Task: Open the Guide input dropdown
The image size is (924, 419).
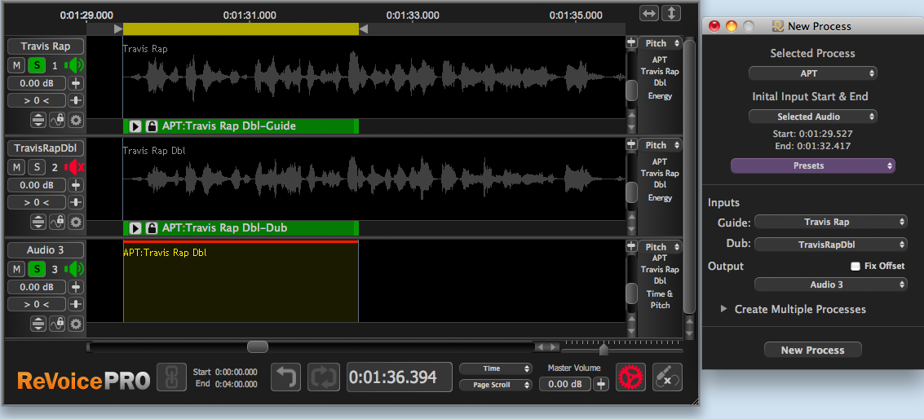Action: (830, 222)
